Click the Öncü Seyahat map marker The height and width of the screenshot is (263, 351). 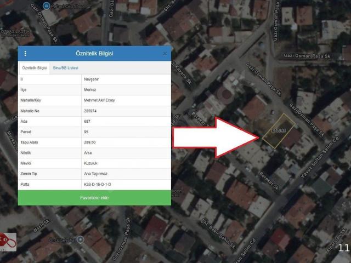point(81,240)
